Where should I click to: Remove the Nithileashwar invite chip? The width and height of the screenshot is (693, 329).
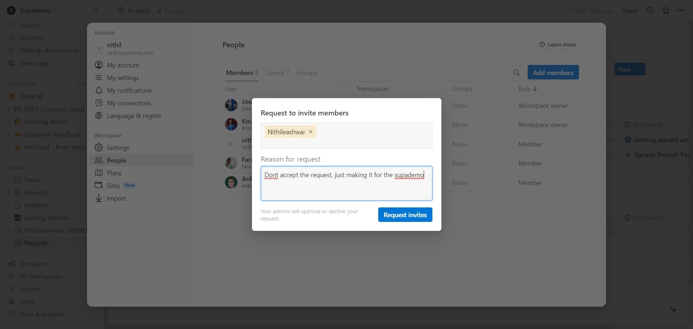click(311, 131)
